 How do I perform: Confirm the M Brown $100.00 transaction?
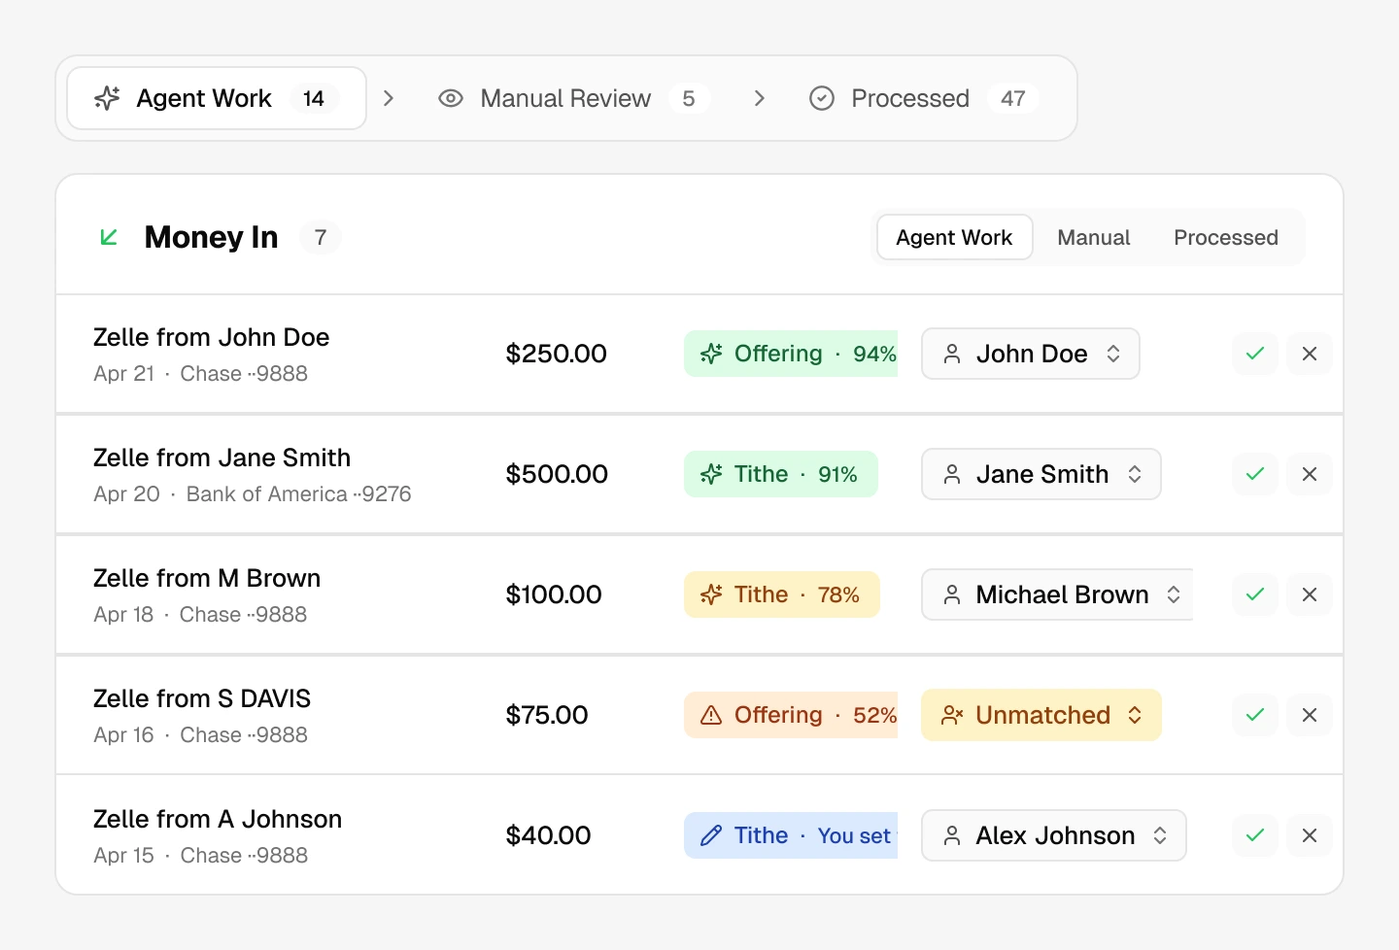[x=1255, y=594]
